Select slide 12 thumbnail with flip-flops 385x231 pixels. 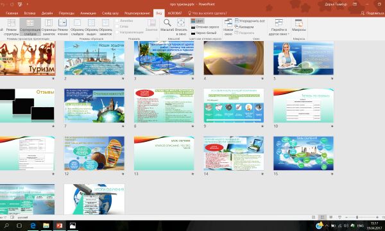(94, 153)
